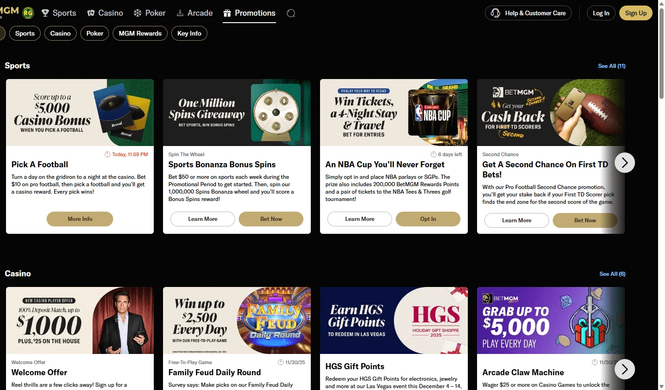The width and height of the screenshot is (665, 390).
Task: Click the joystick icon beside Arcade
Action: (x=180, y=13)
